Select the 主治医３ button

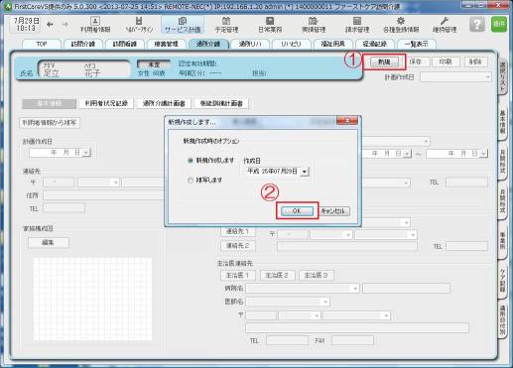click(317, 275)
